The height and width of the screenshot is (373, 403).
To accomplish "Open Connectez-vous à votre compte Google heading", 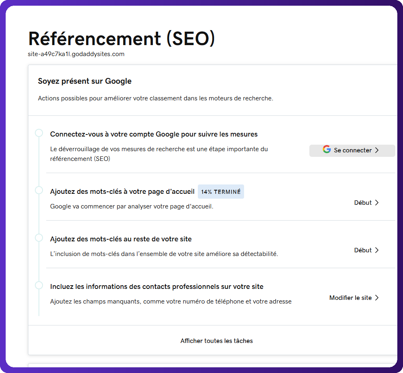I will coord(154,134).
